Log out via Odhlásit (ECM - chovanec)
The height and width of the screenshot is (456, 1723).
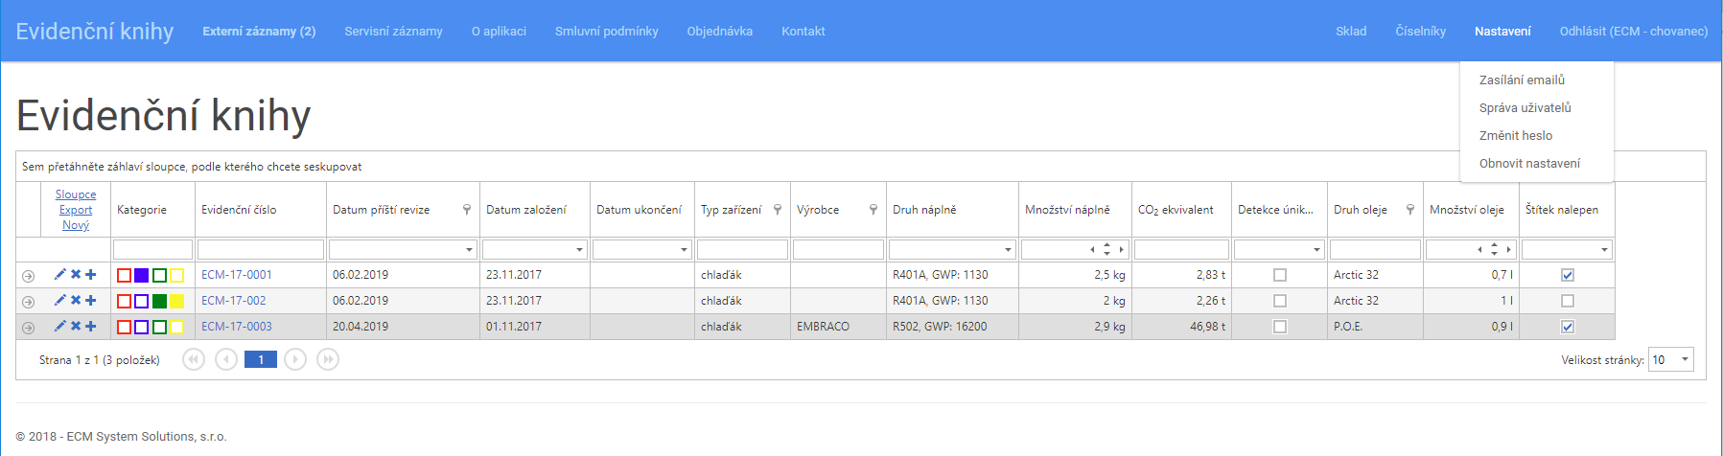pos(1634,31)
